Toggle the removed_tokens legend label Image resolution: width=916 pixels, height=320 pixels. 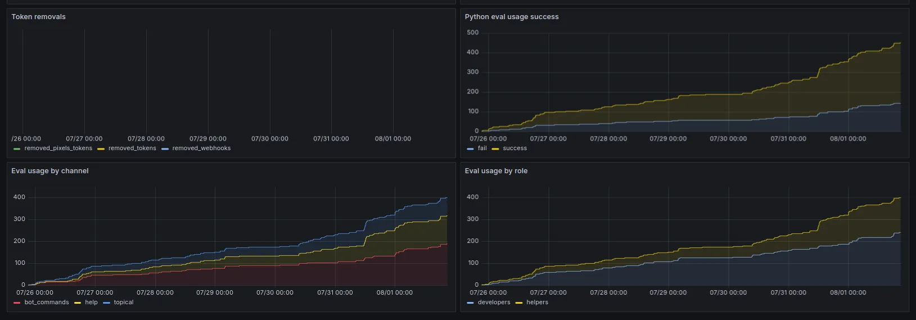point(132,148)
